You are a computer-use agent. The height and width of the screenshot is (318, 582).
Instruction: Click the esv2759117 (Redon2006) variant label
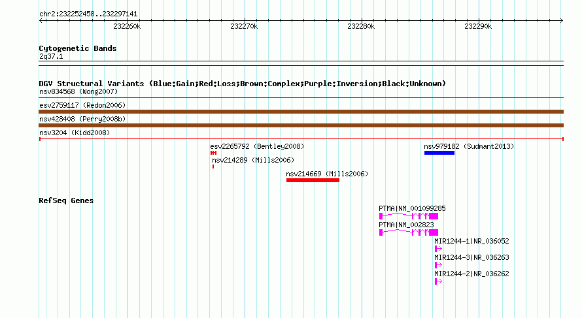82,105
